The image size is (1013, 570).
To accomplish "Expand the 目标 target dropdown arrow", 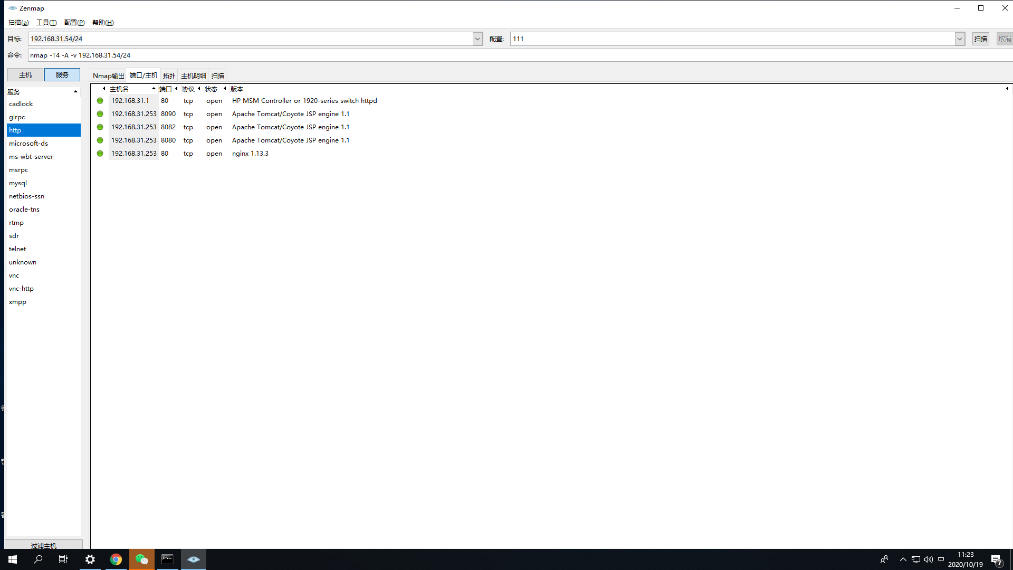I will pyautogui.click(x=477, y=39).
